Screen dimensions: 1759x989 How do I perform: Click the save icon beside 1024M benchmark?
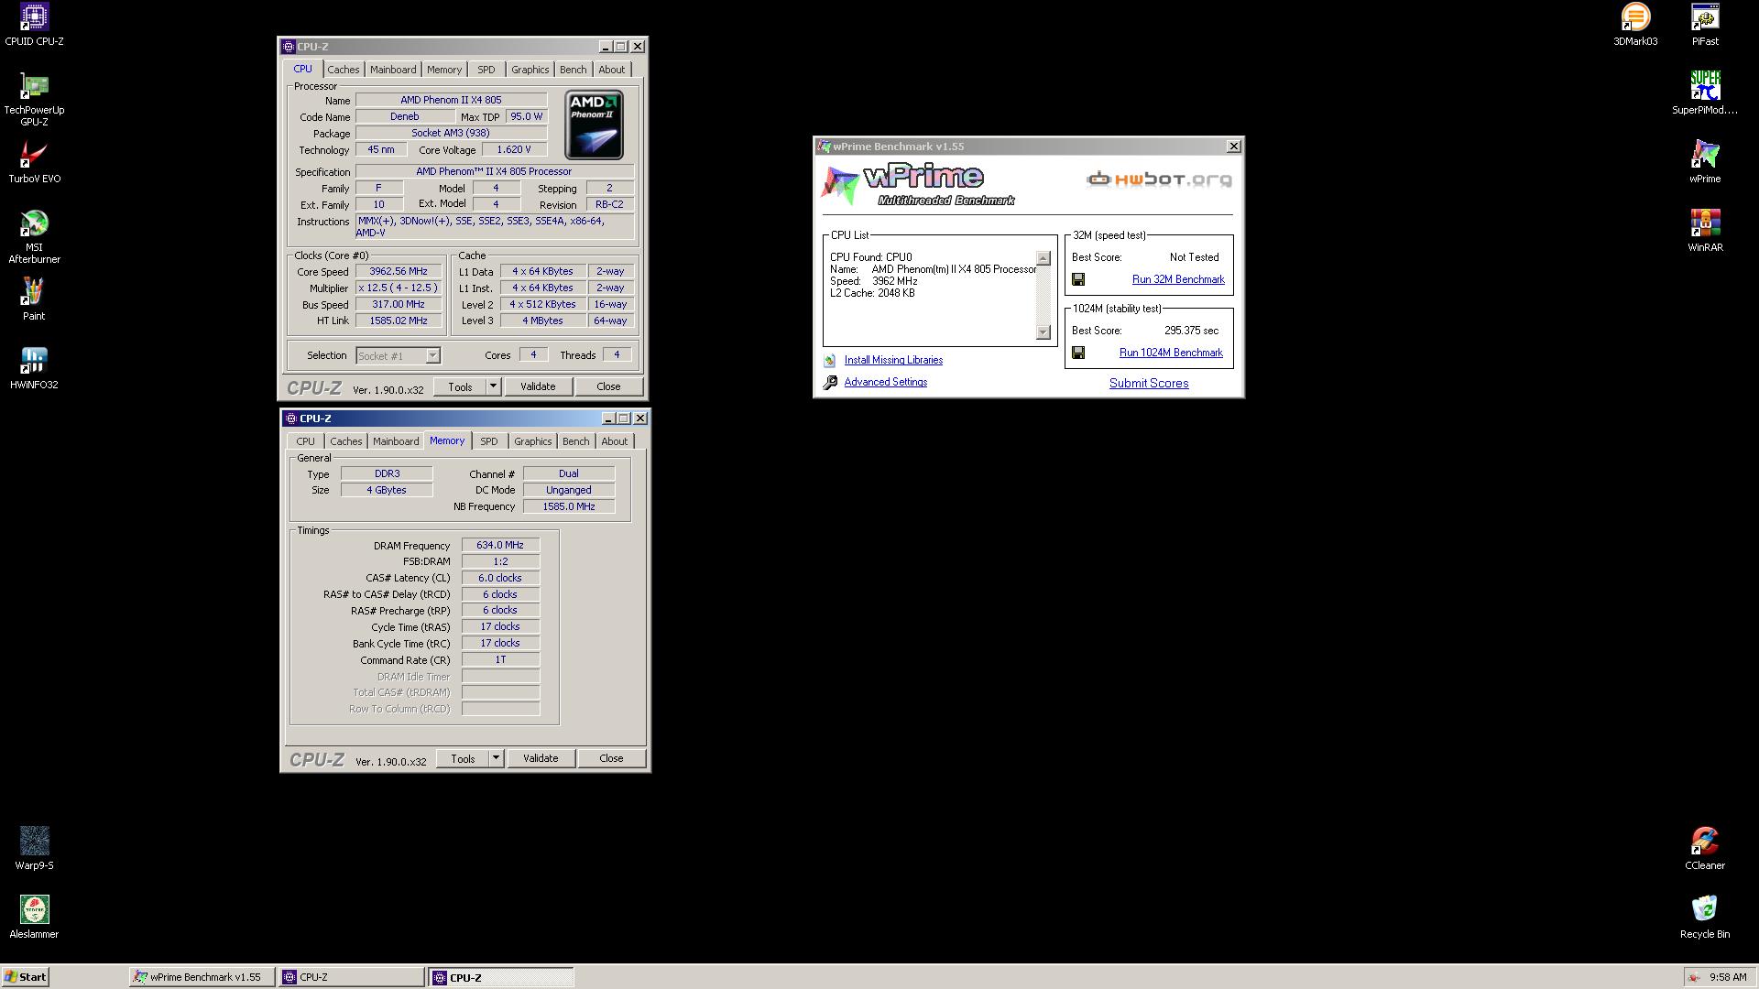1078,353
